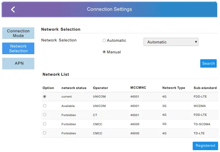Click the Network List heading
Viewport: 220px width, 152px height.
[x=56, y=74]
